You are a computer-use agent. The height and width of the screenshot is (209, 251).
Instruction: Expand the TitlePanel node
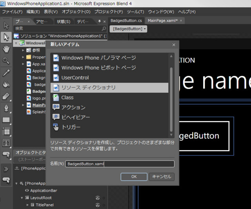27,205
